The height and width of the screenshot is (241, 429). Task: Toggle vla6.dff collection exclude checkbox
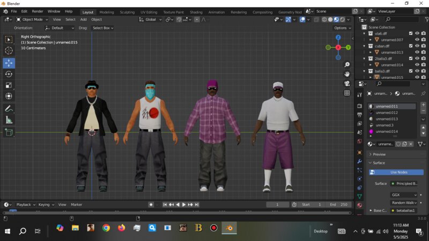(411, 33)
